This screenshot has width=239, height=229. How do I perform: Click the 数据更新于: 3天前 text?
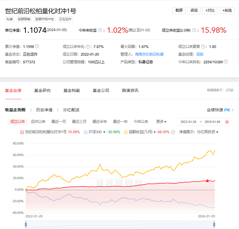coord(220,90)
